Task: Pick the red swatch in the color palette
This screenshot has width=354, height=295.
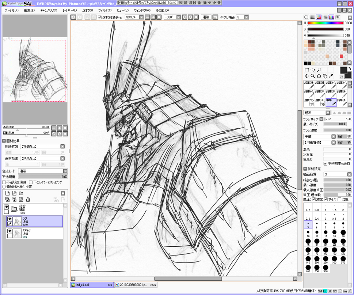Action: [x=342, y=56]
